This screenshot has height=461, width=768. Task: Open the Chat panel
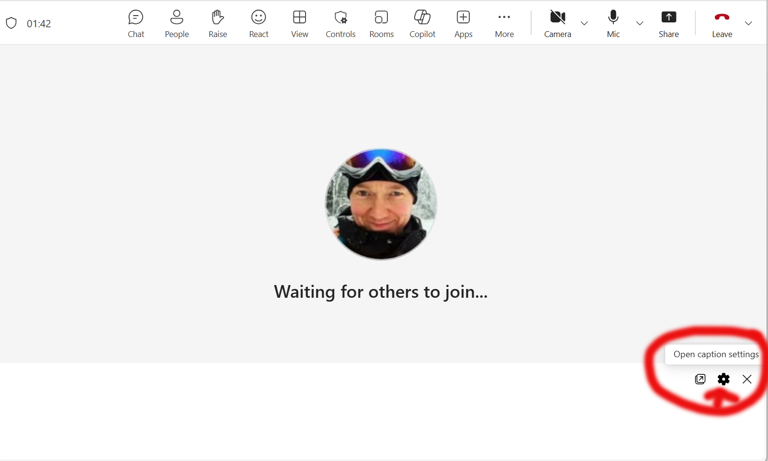point(136,23)
